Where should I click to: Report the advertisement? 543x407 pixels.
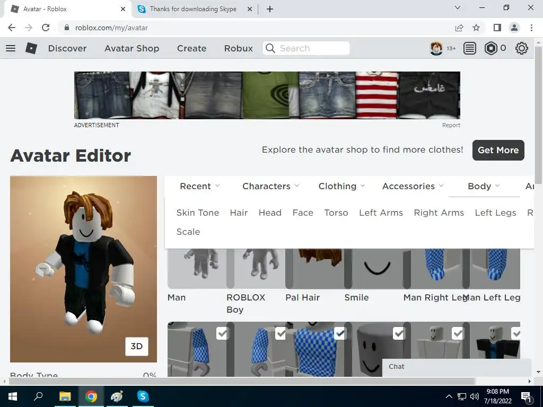(451, 125)
